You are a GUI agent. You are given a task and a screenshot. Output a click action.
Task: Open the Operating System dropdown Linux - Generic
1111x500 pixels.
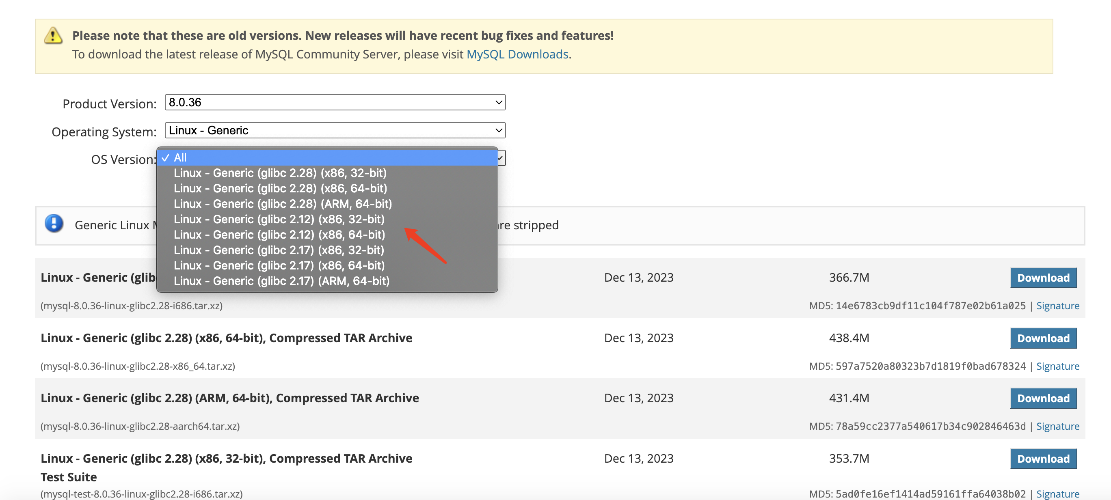tap(335, 130)
